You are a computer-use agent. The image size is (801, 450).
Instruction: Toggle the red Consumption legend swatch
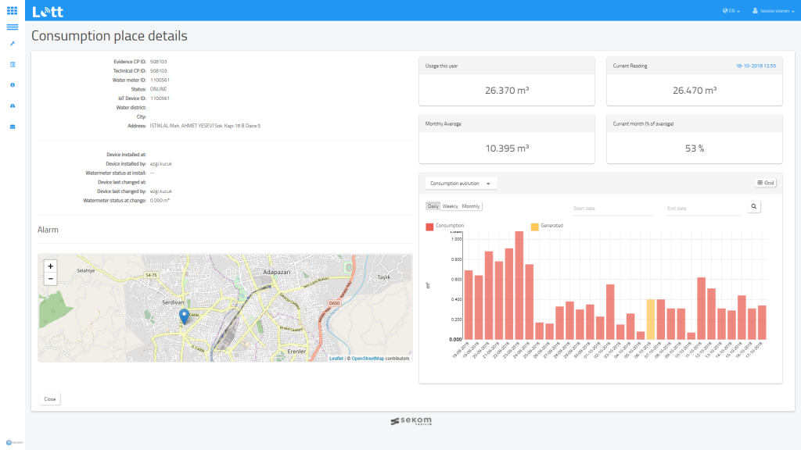(429, 227)
